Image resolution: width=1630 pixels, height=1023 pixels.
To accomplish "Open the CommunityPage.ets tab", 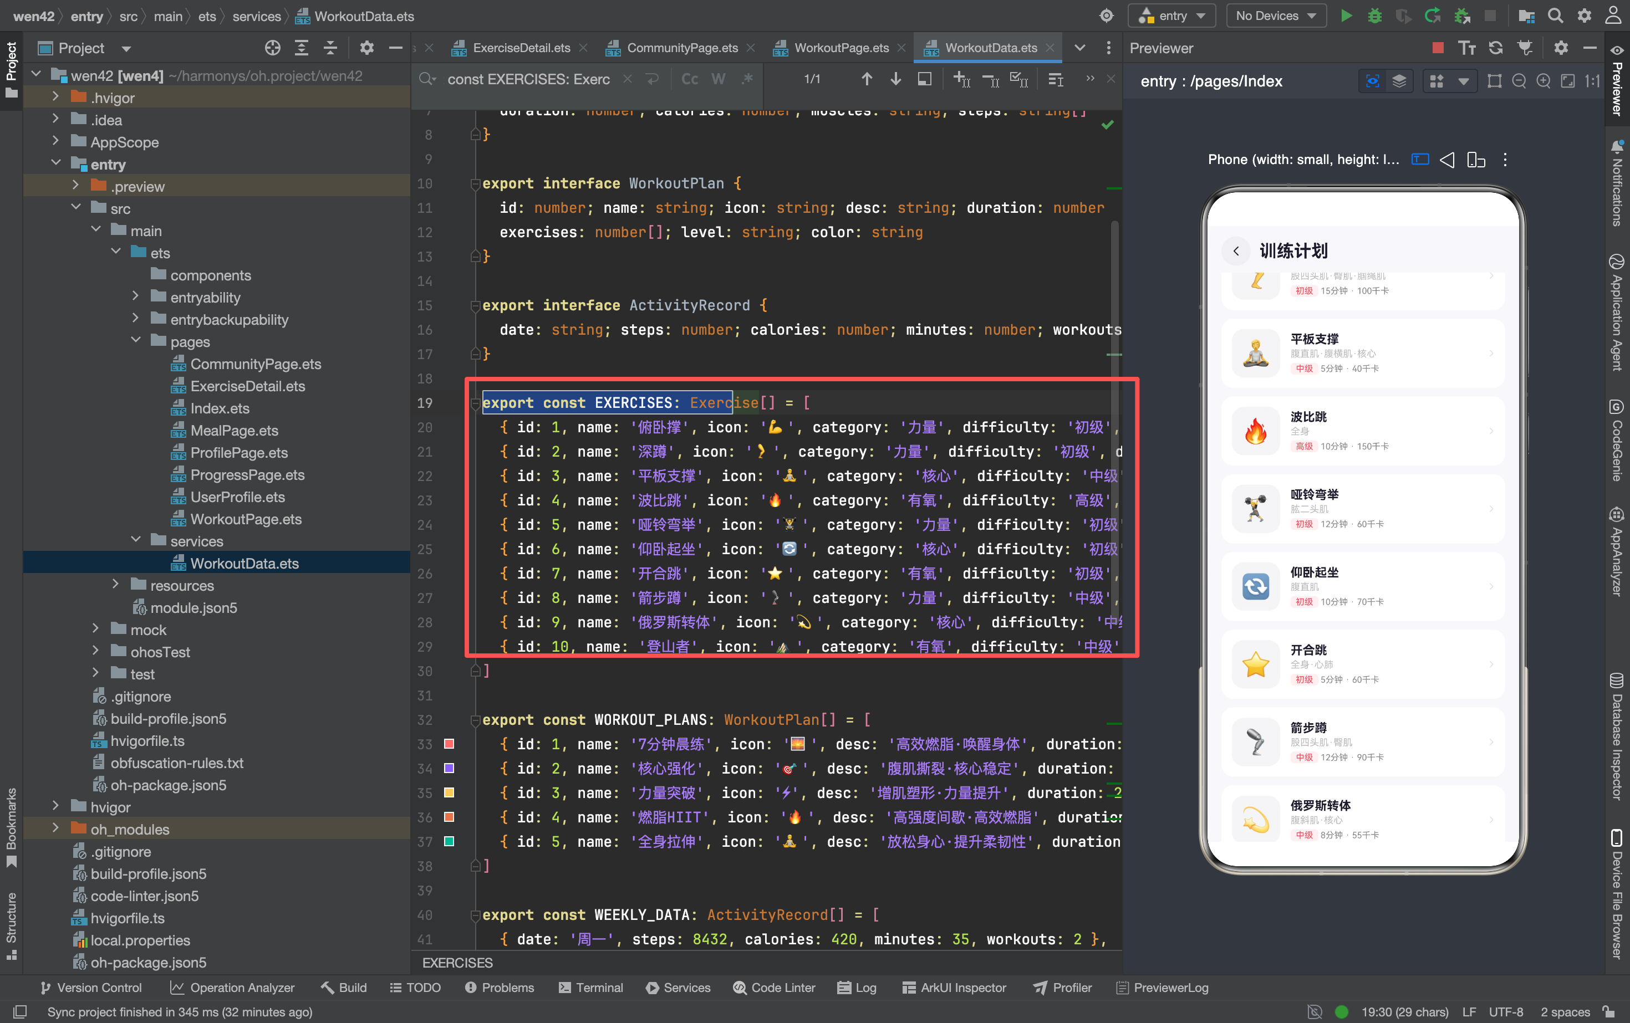I will (681, 47).
